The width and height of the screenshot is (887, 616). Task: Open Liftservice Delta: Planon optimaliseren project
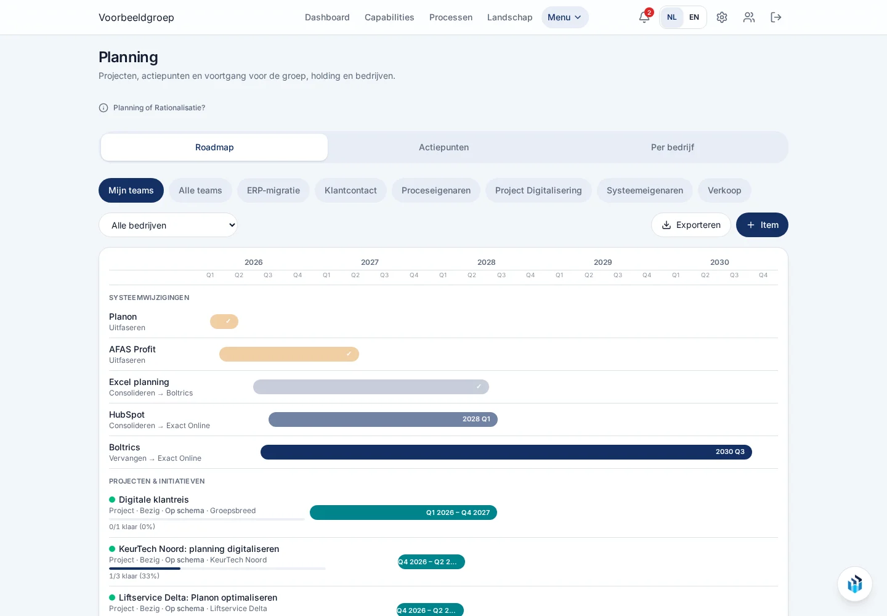pos(198,598)
